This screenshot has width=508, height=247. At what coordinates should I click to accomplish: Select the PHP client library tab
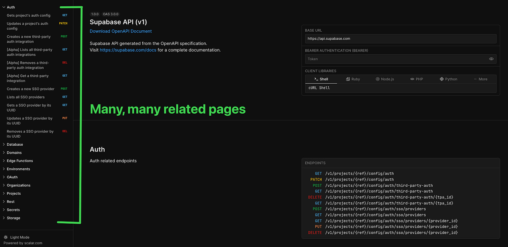(x=416, y=79)
